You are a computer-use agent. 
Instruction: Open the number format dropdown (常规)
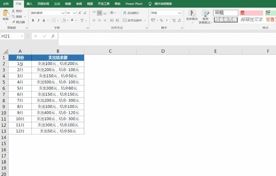179,13
